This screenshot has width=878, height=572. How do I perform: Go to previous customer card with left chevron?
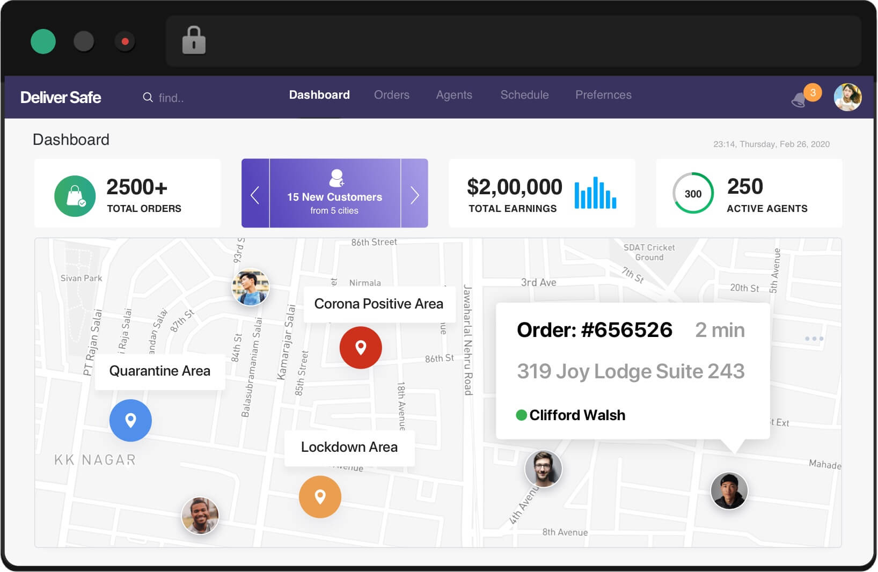255,194
